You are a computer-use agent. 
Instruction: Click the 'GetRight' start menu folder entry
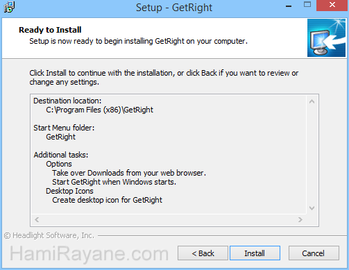pyautogui.click(x=60, y=137)
